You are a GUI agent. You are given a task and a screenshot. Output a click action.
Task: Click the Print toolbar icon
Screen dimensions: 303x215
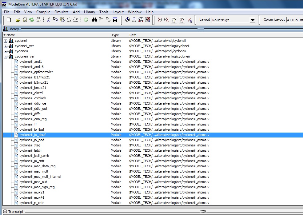point(38,20)
